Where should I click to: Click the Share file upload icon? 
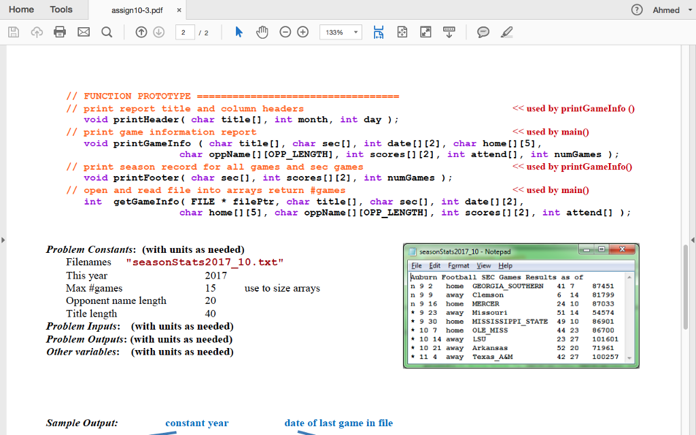click(37, 31)
